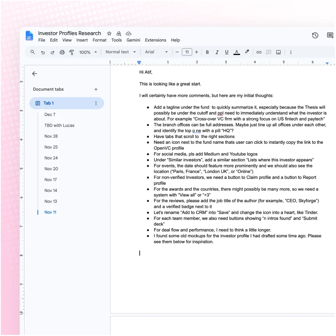
Task: Toggle Italic formatting
Action: 217,52
